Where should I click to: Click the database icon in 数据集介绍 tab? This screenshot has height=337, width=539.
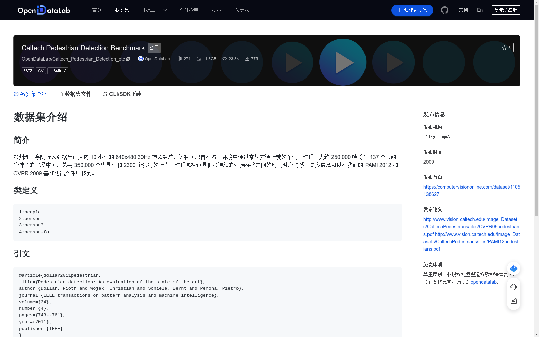click(x=16, y=94)
